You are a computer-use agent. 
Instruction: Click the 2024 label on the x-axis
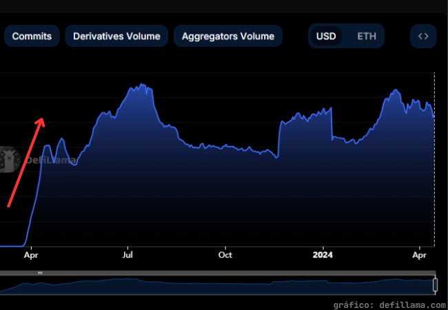tap(323, 255)
